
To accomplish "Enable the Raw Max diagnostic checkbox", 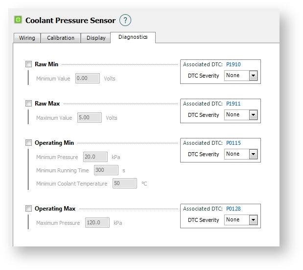I will coord(28,104).
